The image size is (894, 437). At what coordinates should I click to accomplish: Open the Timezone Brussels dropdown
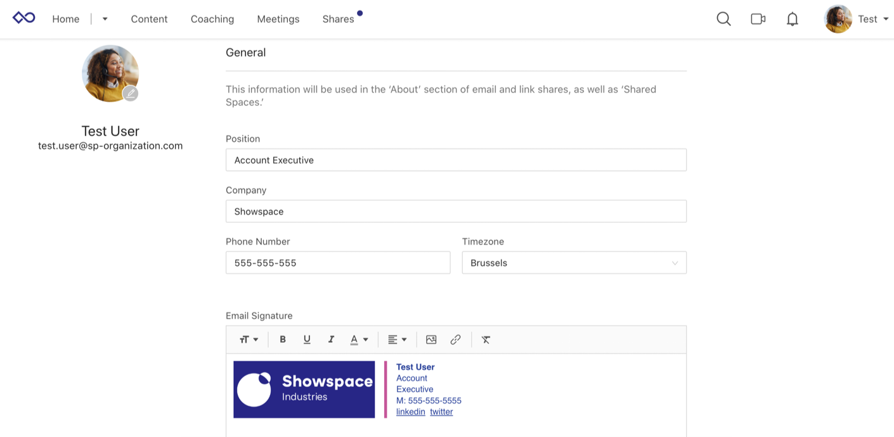tap(574, 262)
